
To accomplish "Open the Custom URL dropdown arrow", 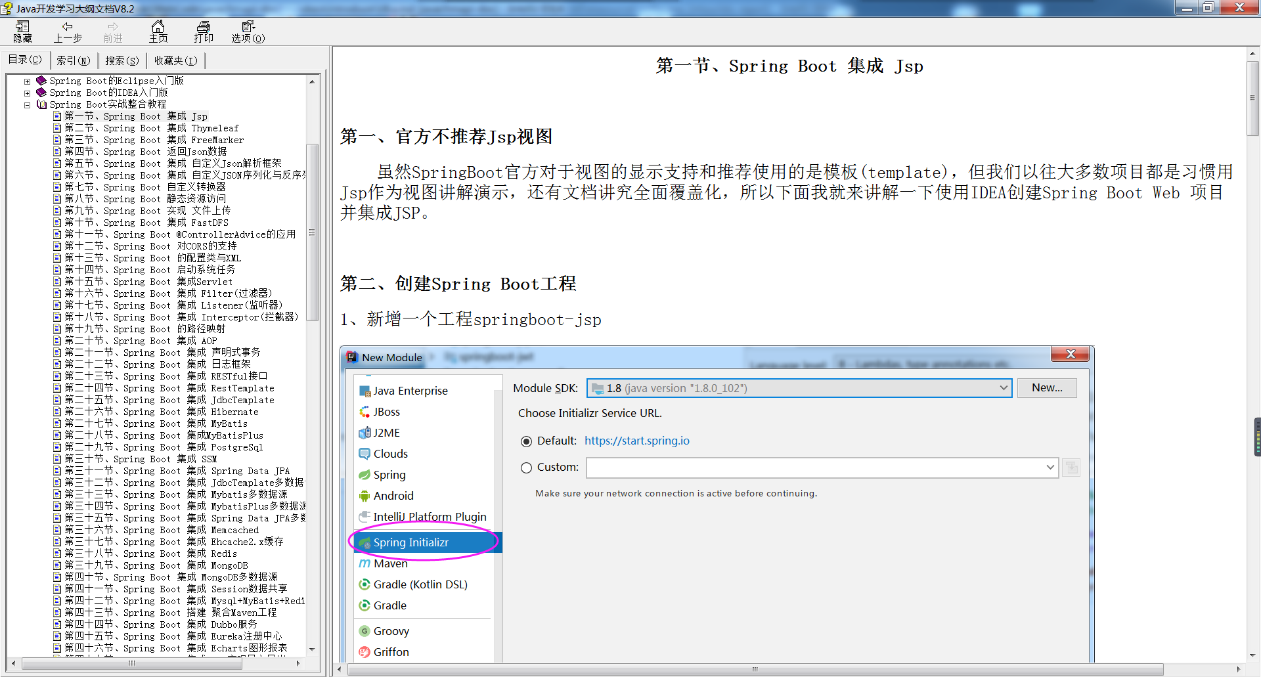I will [1050, 468].
